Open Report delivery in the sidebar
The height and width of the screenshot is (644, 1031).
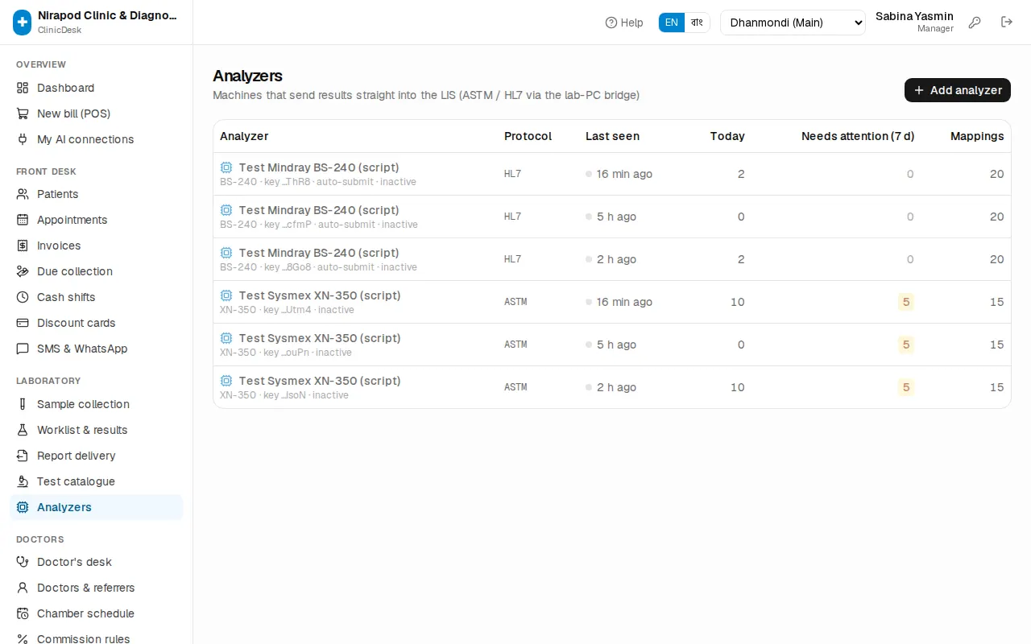[x=97, y=456]
